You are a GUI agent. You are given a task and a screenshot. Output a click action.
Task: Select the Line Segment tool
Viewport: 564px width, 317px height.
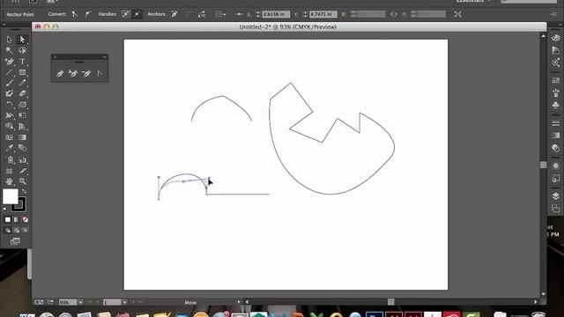tap(9, 72)
